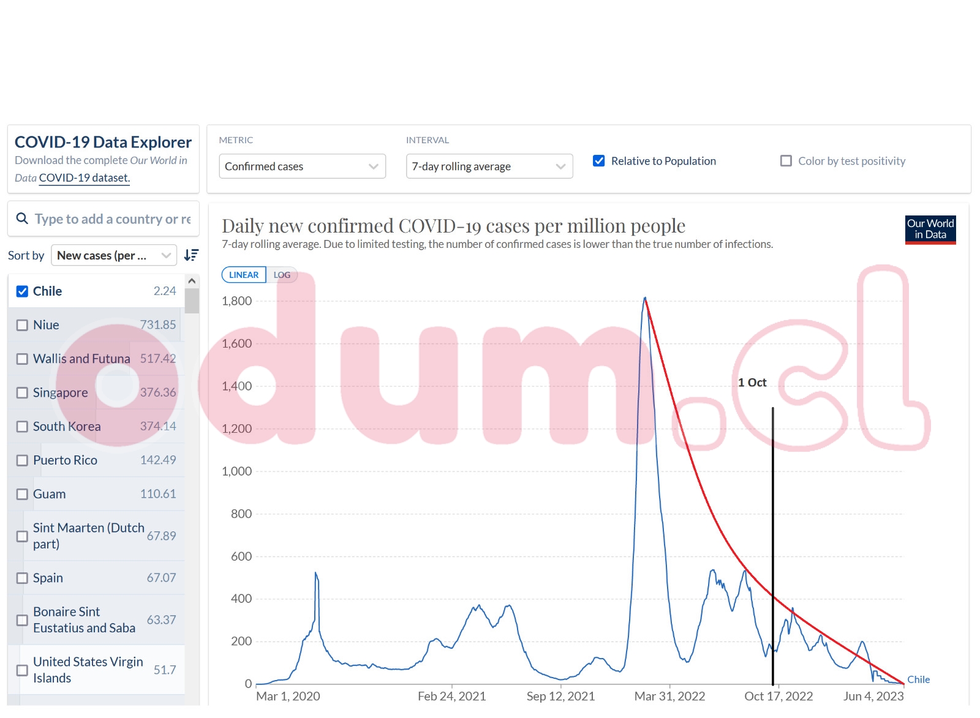Click the sort order direction icon

point(191,255)
